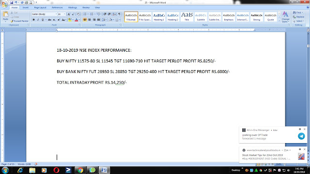The width and height of the screenshot is (310, 174).
Task: Open Find dropdown in Editing
Action: 298,13
